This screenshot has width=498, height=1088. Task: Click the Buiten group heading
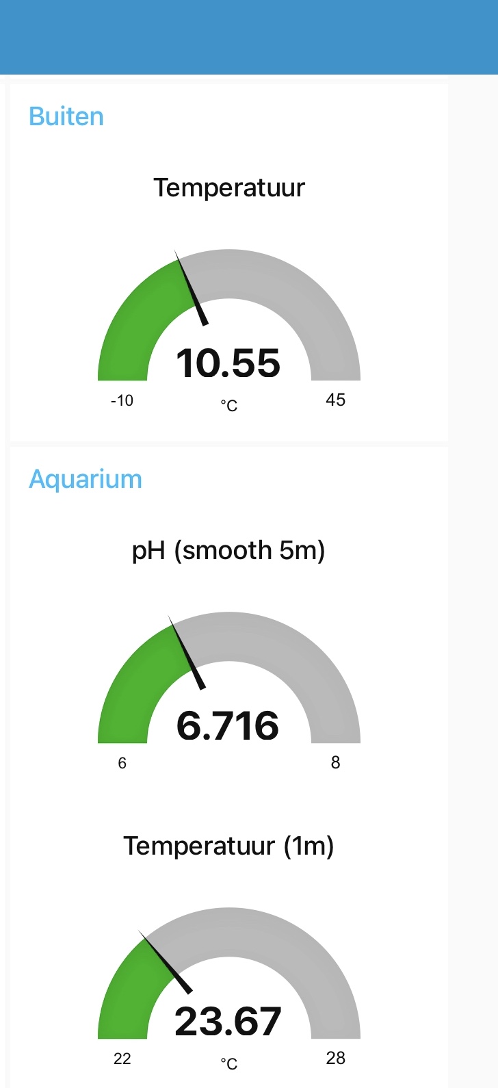click(66, 117)
